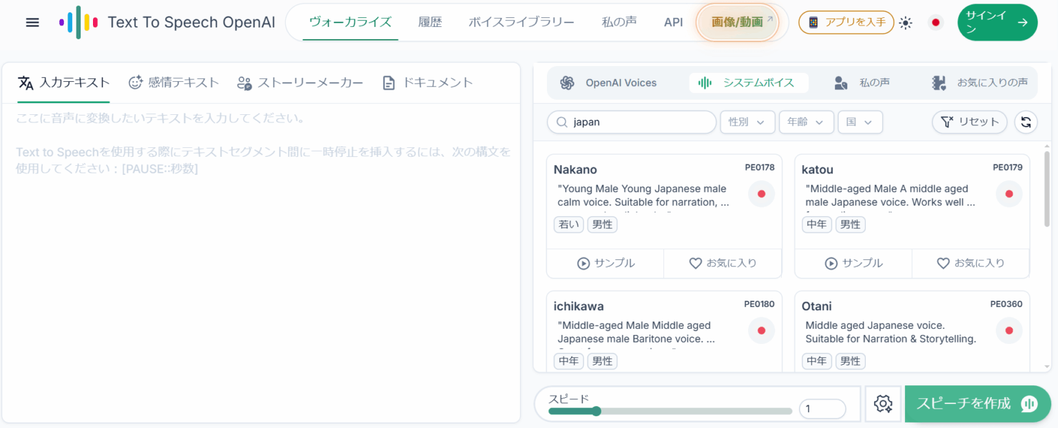
Task: Toggle light/dark theme with sun icon
Action: [905, 22]
